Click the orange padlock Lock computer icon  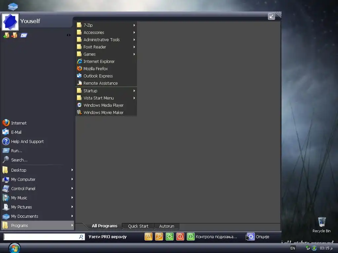[x=148, y=237]
